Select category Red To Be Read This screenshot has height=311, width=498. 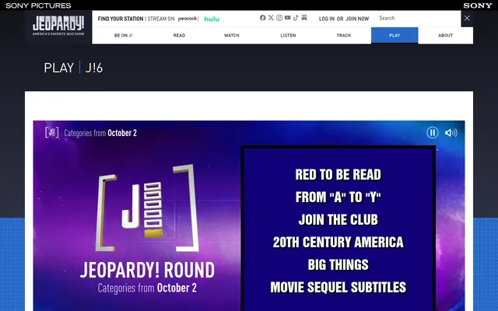pos(338,174)
